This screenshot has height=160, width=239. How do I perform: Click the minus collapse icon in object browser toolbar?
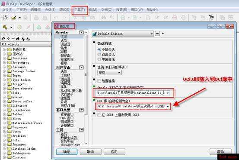coord(13,39)
